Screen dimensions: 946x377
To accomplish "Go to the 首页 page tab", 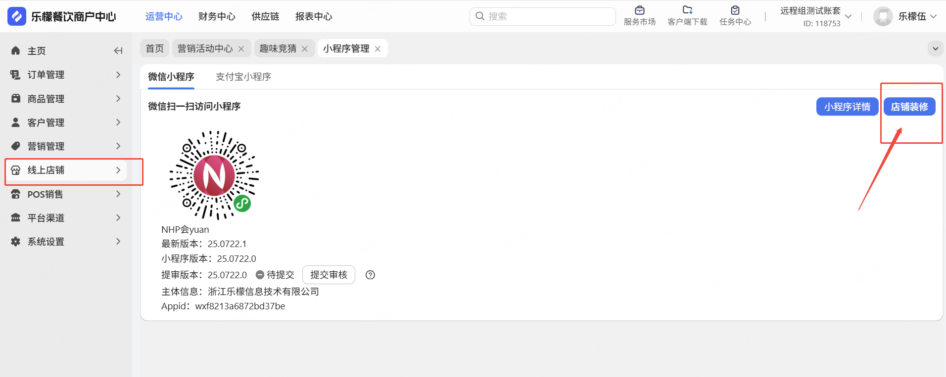I will [155, 48].
